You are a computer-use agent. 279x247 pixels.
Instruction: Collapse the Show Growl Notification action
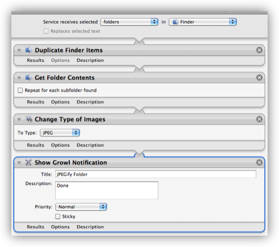(19, 163)
